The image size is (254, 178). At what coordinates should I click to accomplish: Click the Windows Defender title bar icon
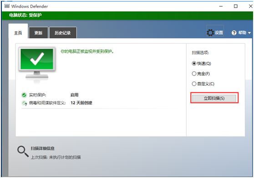click(7, 6)
